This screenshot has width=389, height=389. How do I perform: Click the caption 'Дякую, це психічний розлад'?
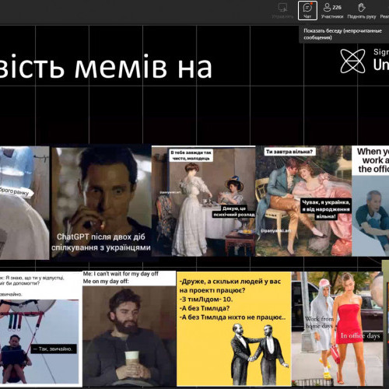234,212
